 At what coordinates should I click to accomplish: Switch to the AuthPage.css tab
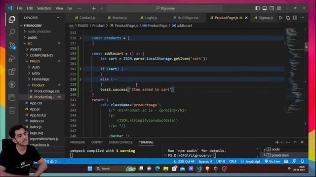click(186, 18)
